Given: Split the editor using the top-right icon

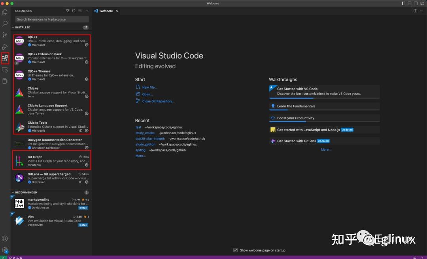Looking at the screenshot, I should point(415,11).
